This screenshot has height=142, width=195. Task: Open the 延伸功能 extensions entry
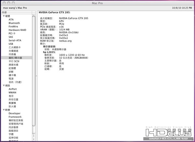(13, 138)
